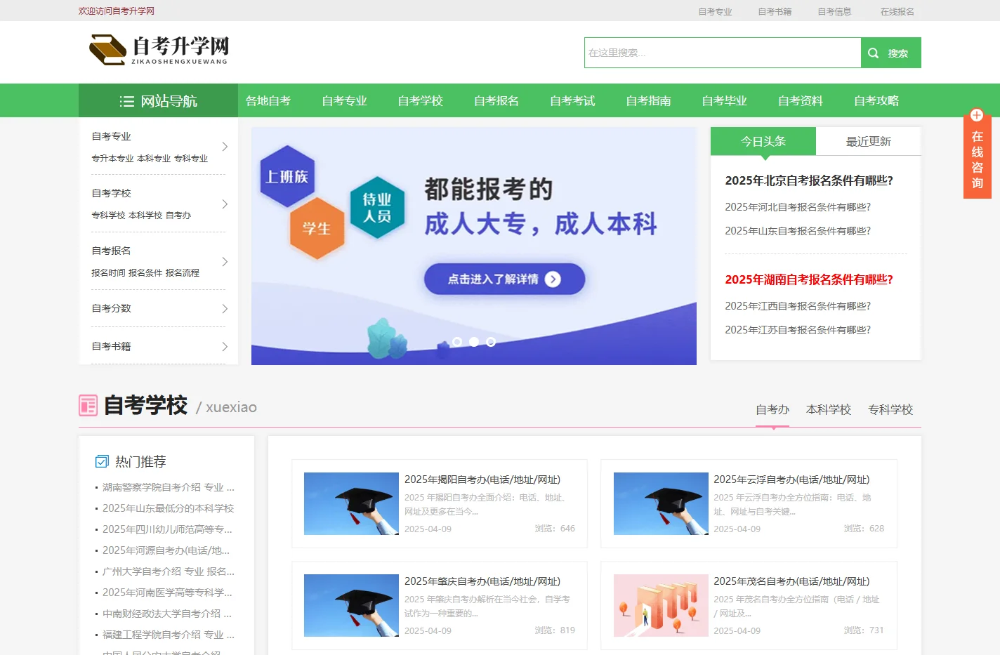Open 2025年山东自考报名条件有哪些? link
The image size is (1000, 655).
click(798, 231)
